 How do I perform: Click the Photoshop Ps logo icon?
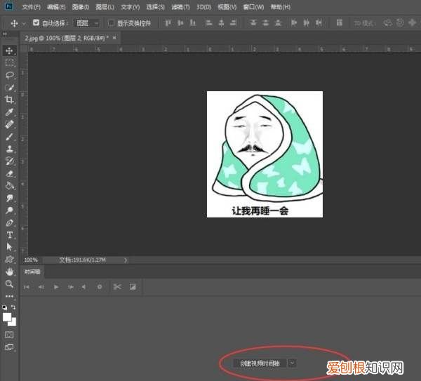click(9, 6)
